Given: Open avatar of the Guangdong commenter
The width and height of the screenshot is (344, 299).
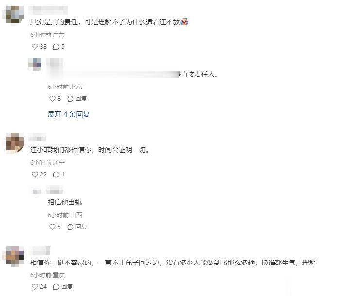Looking at the screenshot, I should tap(15, 15).
